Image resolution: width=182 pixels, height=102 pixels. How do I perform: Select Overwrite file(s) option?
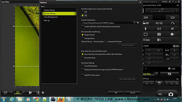(x=83, y=58)
